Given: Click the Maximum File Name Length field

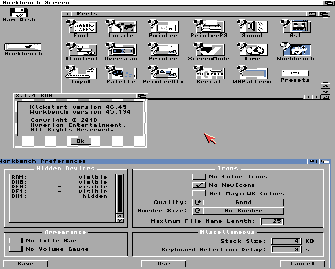Looking at the screenshot, I should click(272, 221).
